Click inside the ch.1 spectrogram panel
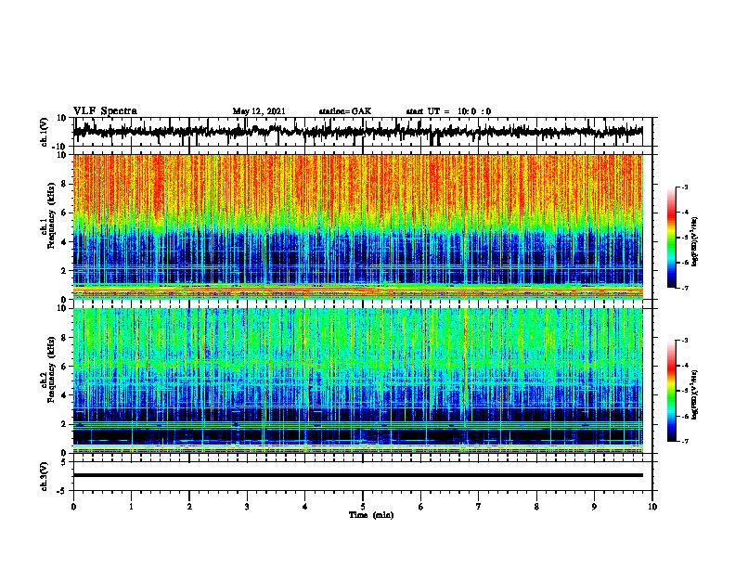 coord(357,226)
